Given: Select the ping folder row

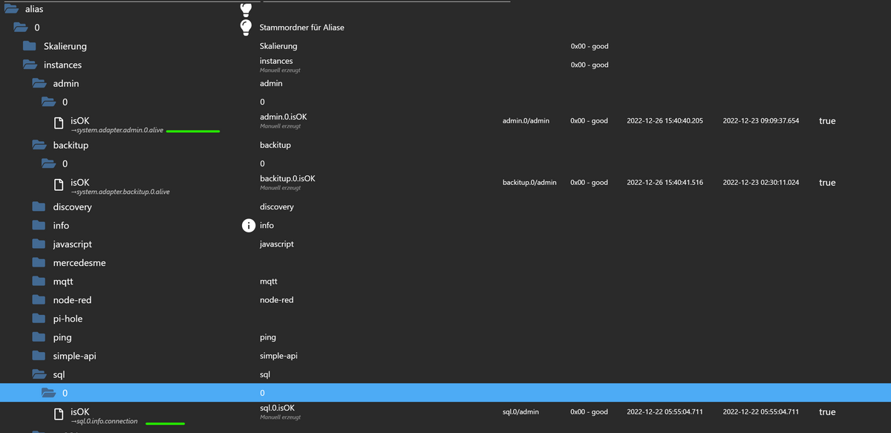Looking at the screenshot, I should pyautogui.click(x=446, y=337).
